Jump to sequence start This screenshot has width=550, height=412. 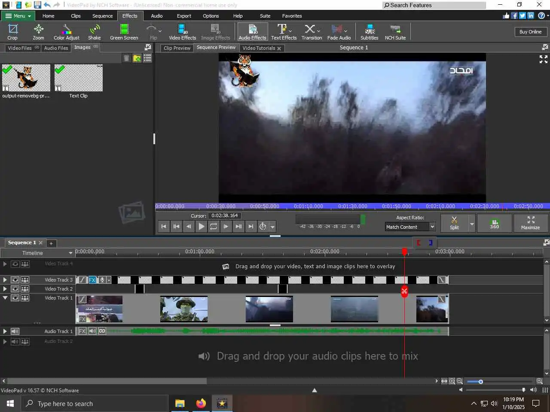tap(164, 227)
